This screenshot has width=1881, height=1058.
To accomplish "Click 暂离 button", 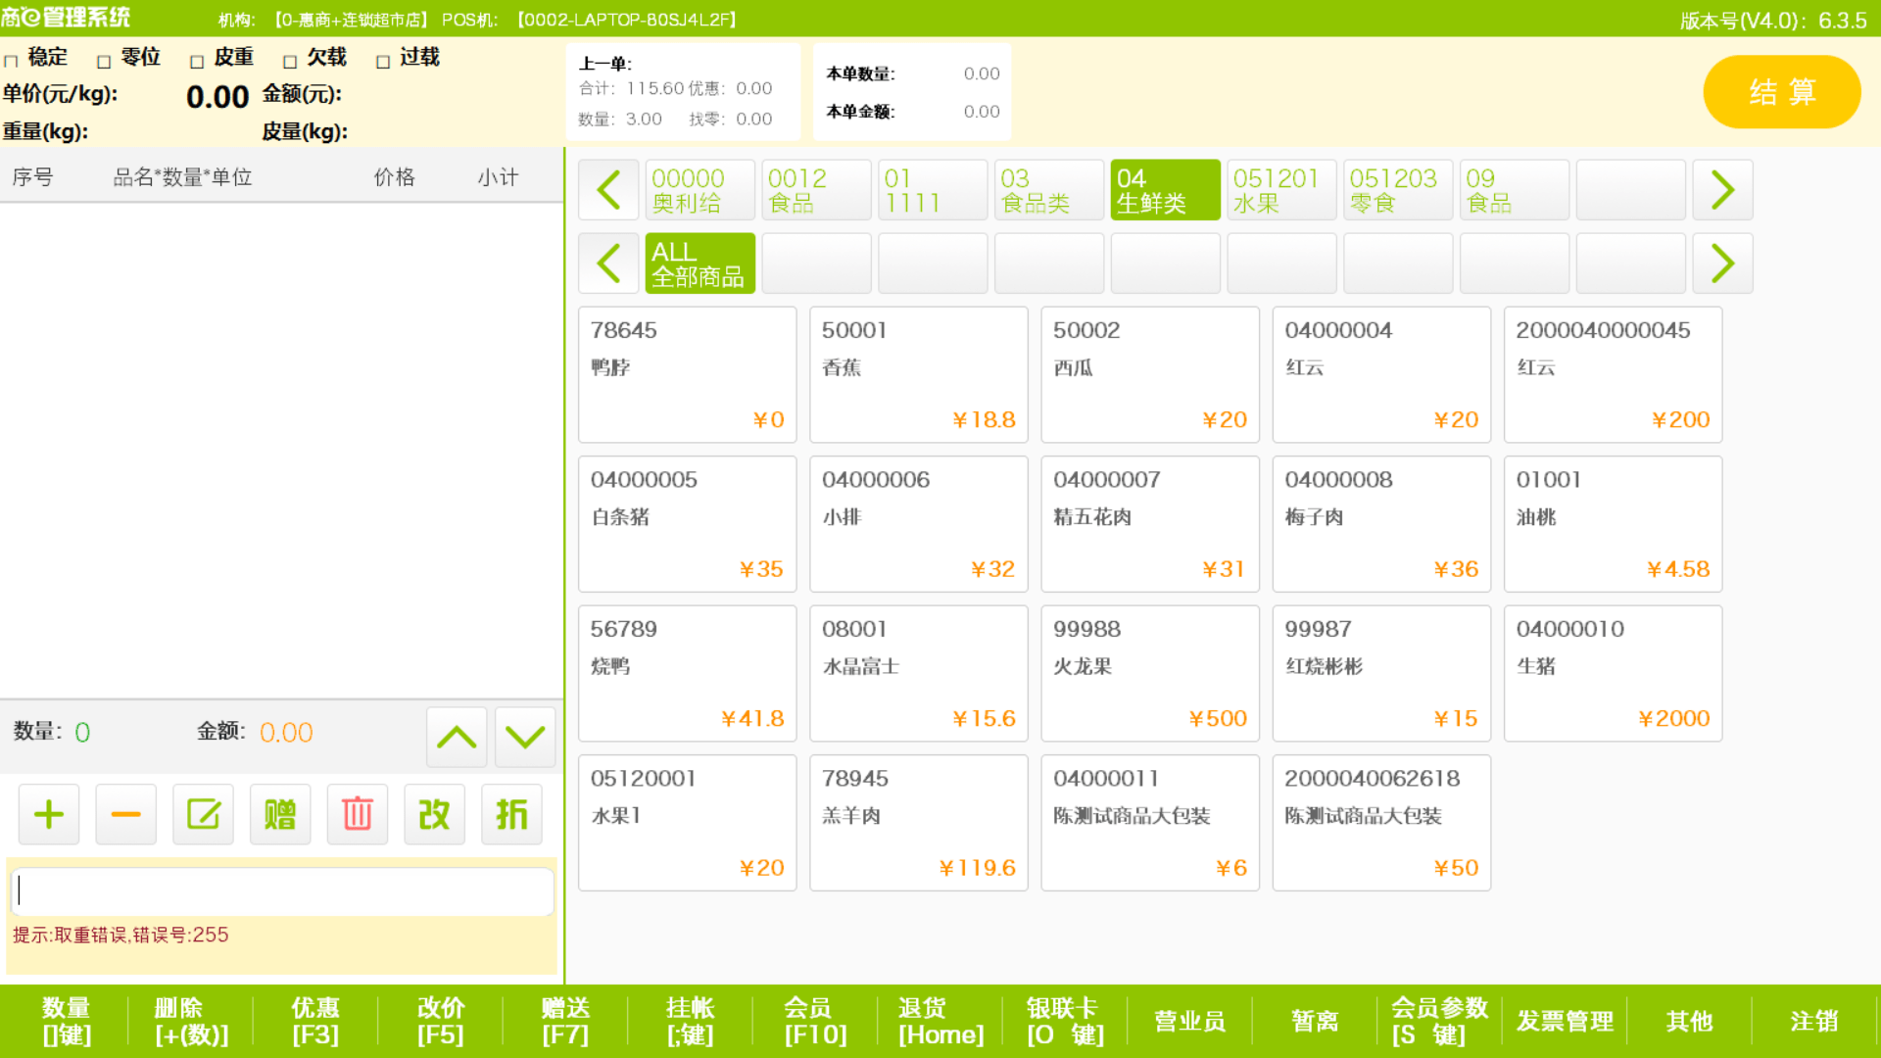I will click(x=1315, y=1021).
